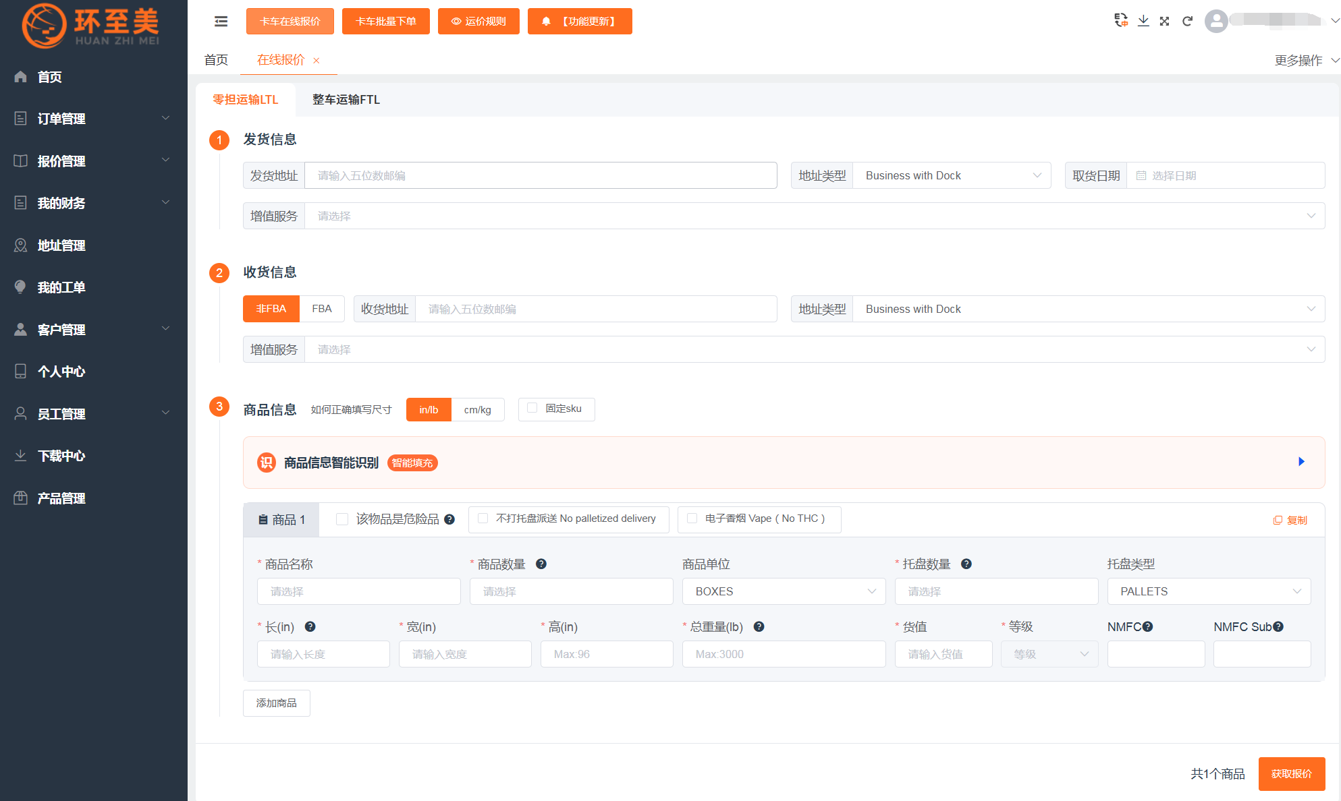The height and width of the screenshot is (801, 1341).
Task: Click the 卡车批量下单 button
Action: [386, 22]
